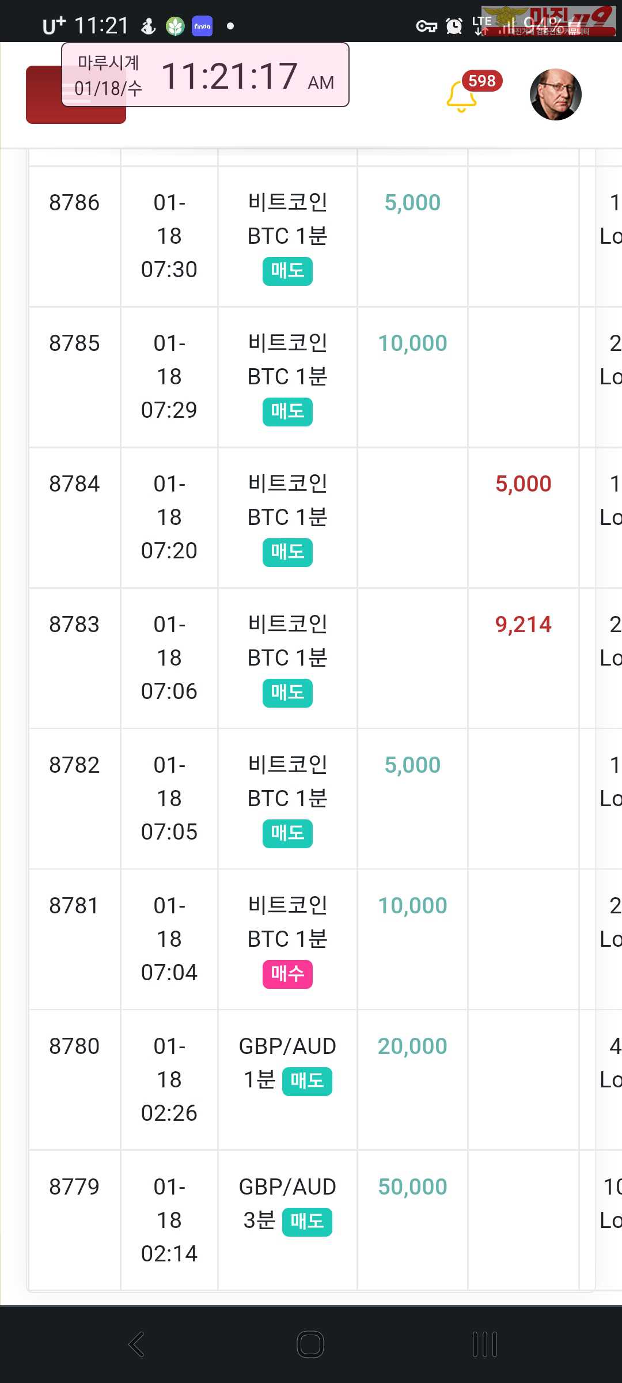Tap the 50,000 amount in row 8779
622x1383 pixels.
(412, 1187)
